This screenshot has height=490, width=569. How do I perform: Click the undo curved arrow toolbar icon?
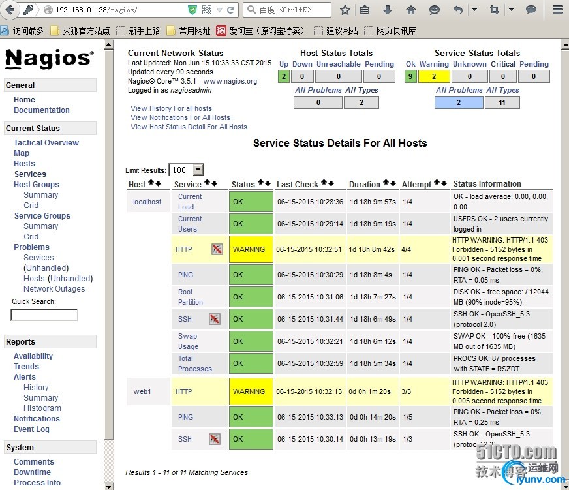coord(458,10)
